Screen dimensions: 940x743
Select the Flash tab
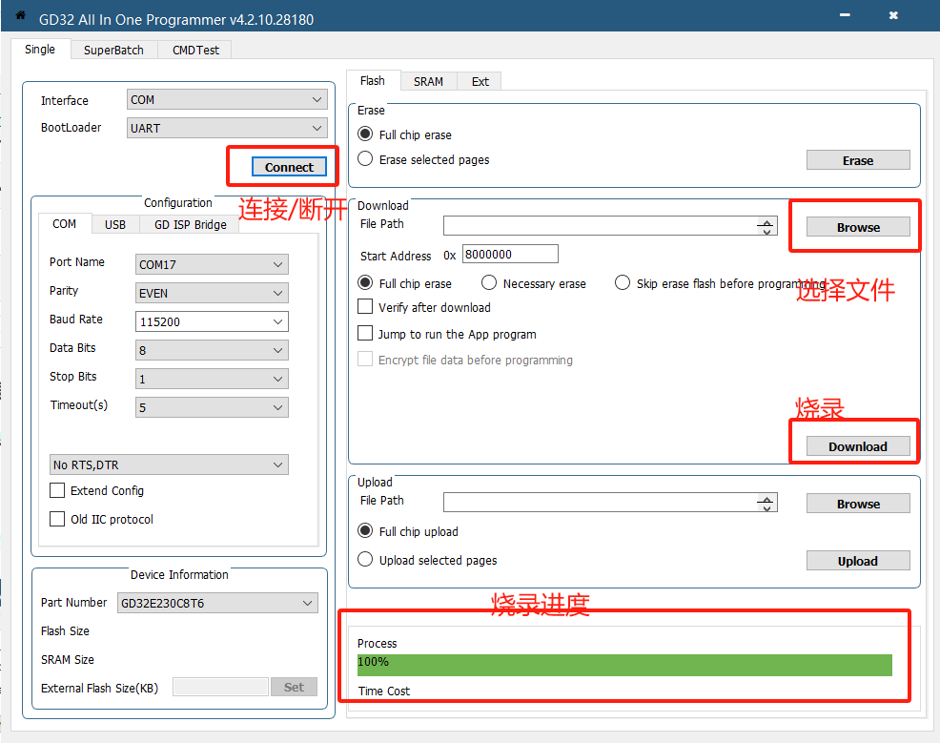[x=373, y=80]
